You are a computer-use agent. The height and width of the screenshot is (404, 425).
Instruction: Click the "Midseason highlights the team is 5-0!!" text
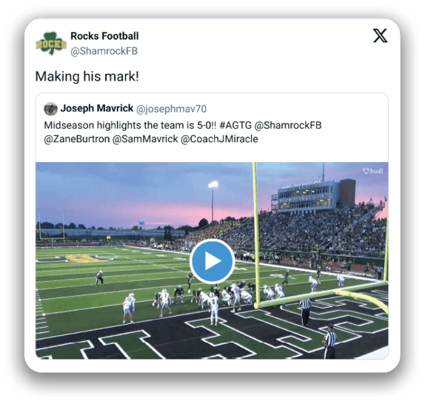[x=130, y=125]
